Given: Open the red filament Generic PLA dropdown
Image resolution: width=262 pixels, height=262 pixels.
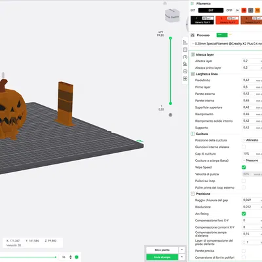Looking at the screenshot, I should point(227,22).
